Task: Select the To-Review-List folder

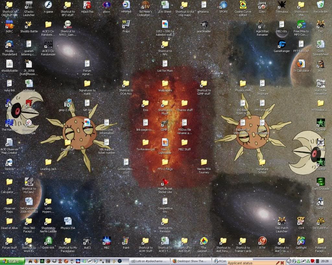Action: (x=146, y=142)
